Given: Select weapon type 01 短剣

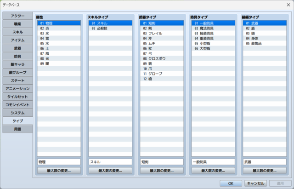Looking at the screenshot, I should 162,23.
